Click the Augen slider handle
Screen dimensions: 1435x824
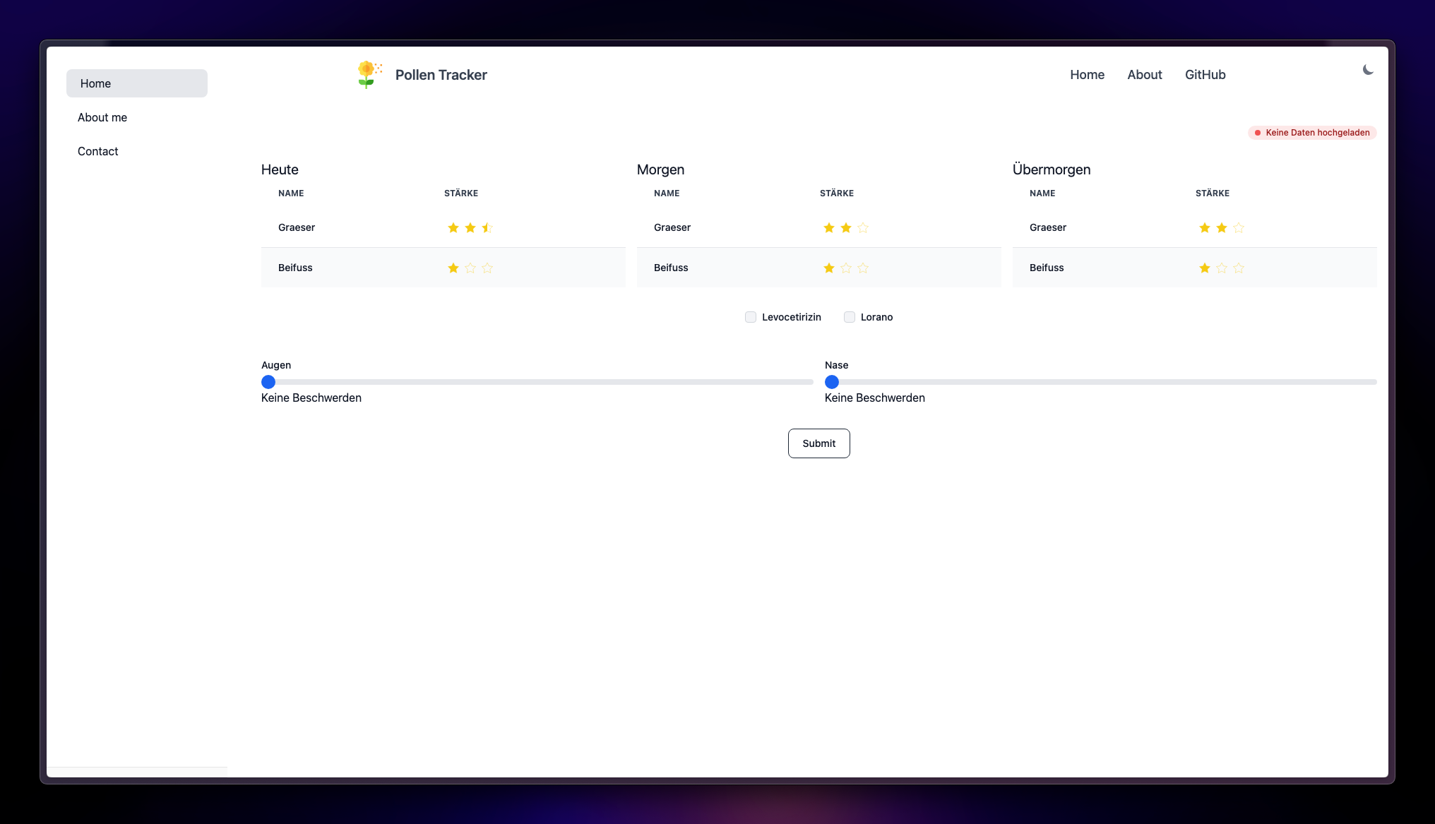(x=268, y=382)
